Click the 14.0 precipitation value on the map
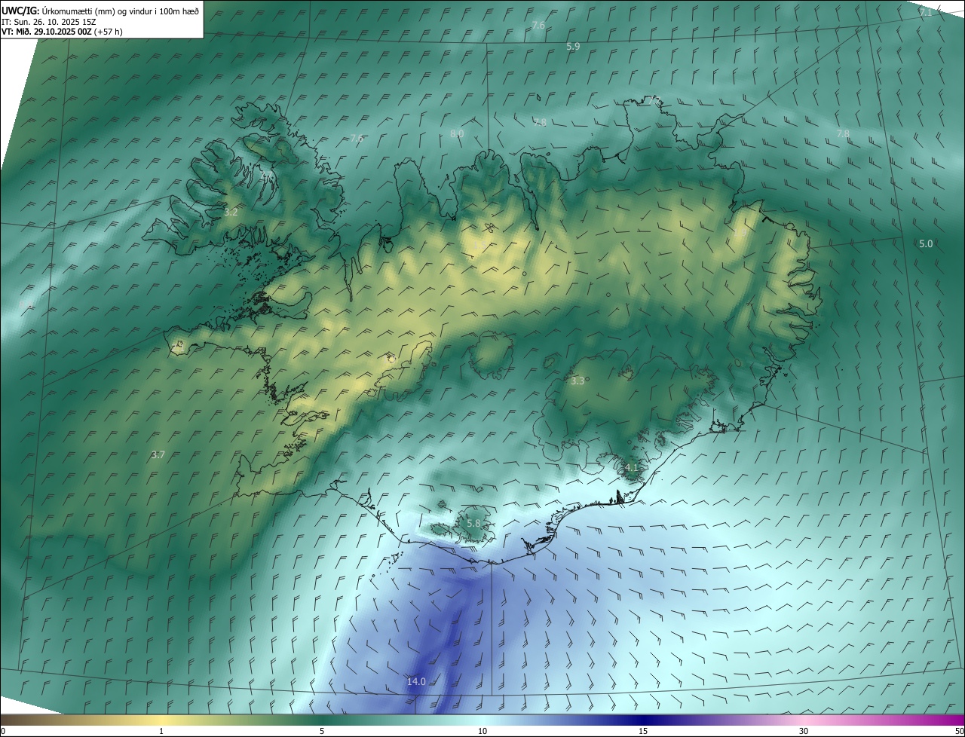 click(416, 682)
